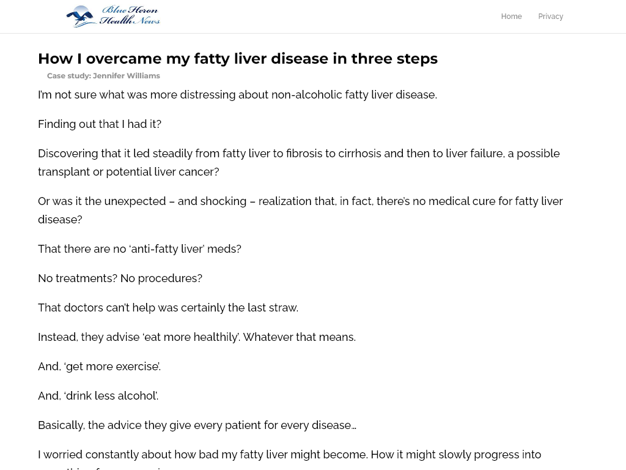
Task: Open the site homepage via the header logo
Action: tap(112, 17)
